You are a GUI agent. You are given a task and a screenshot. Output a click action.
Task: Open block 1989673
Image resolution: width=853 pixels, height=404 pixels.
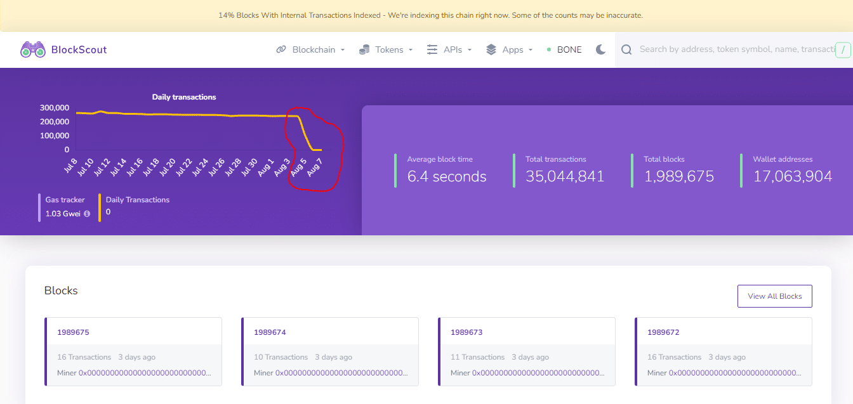466,332
